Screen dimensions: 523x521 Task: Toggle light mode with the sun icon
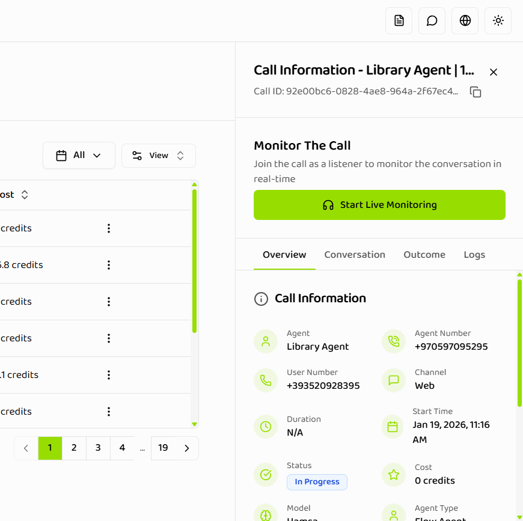tap(498, 20)
